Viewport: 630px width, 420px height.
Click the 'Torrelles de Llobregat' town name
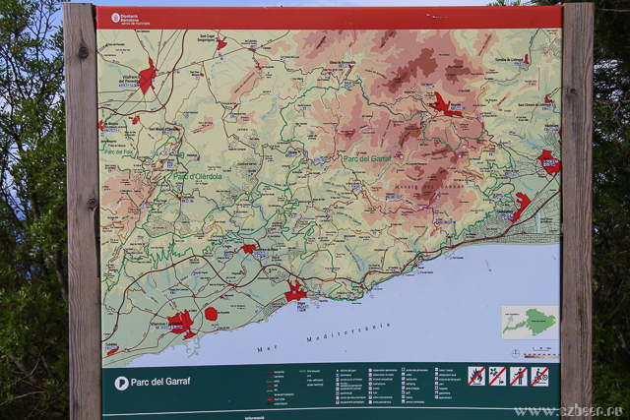(509, 59)
